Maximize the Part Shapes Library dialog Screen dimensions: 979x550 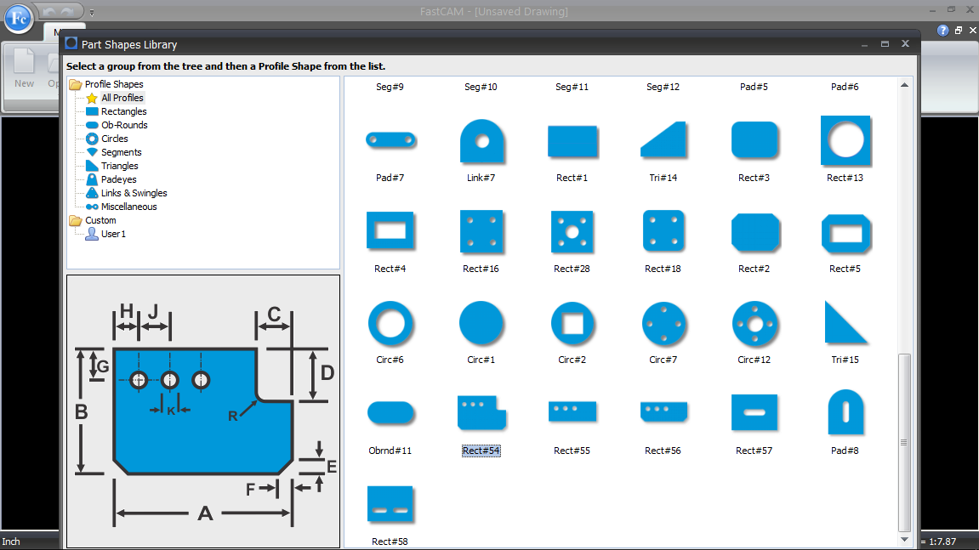coord(885,43)
